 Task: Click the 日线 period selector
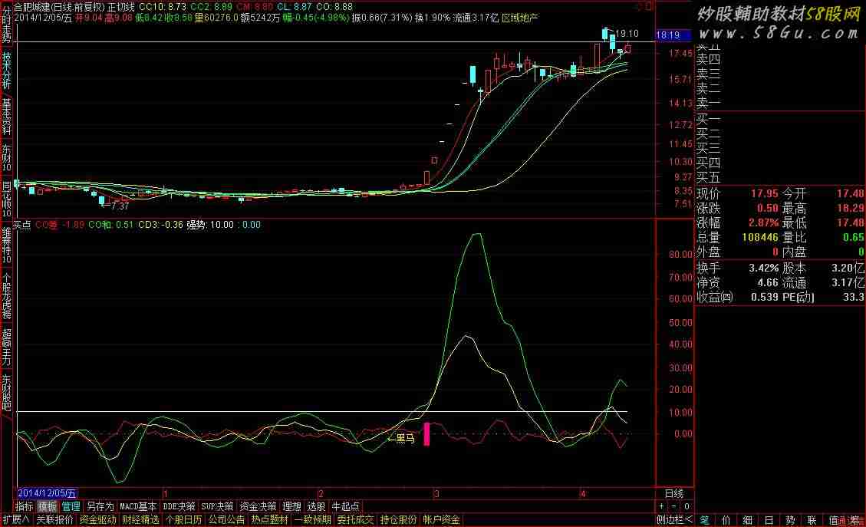tap(673, 493)
